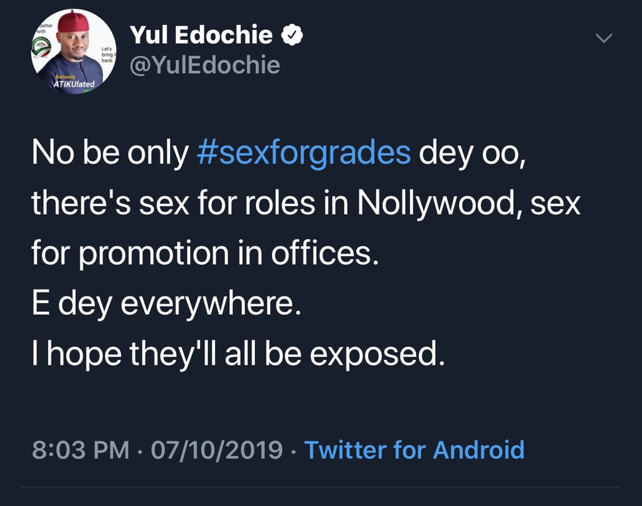Open the Twitter for Android source link

pos(414,450)
